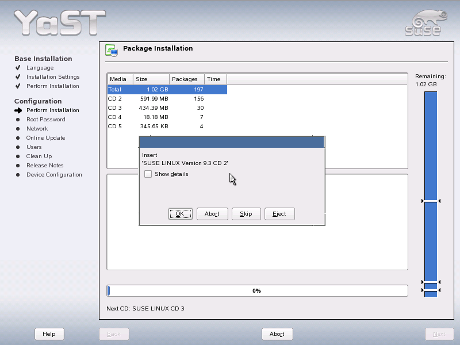Sort by the Media column header

120,79
